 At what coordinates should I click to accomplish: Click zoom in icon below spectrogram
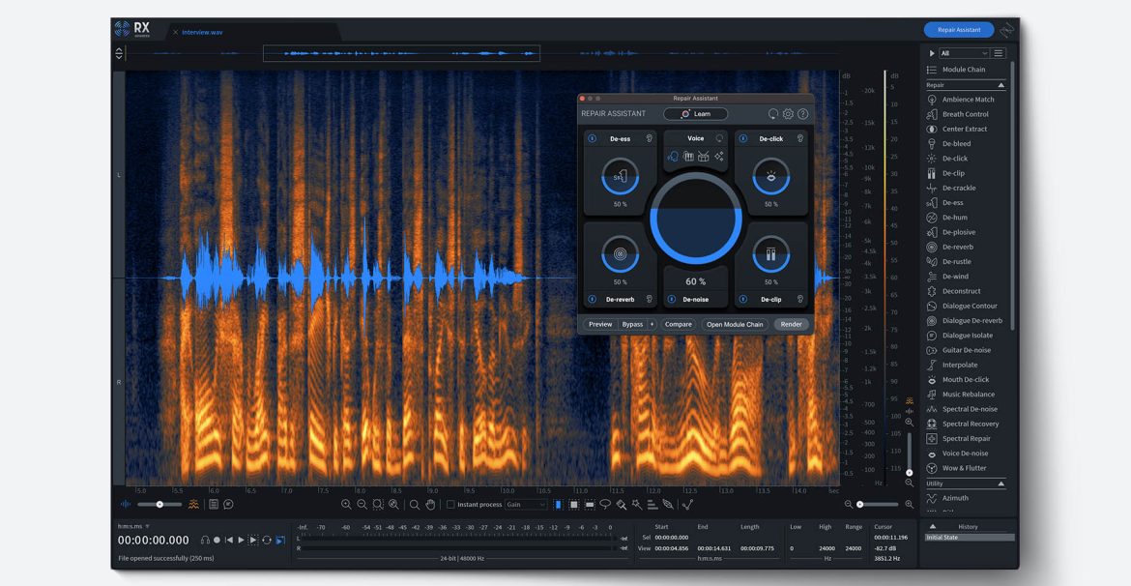346,505
